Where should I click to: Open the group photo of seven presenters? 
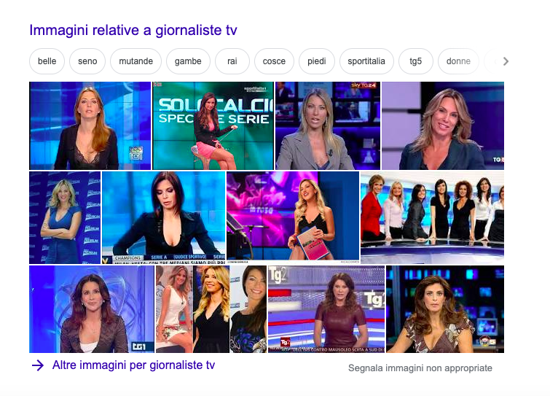pyautogui.click(x=432, y=217)
